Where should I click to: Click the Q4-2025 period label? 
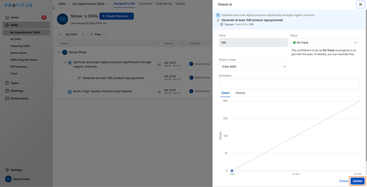[72, 34]
